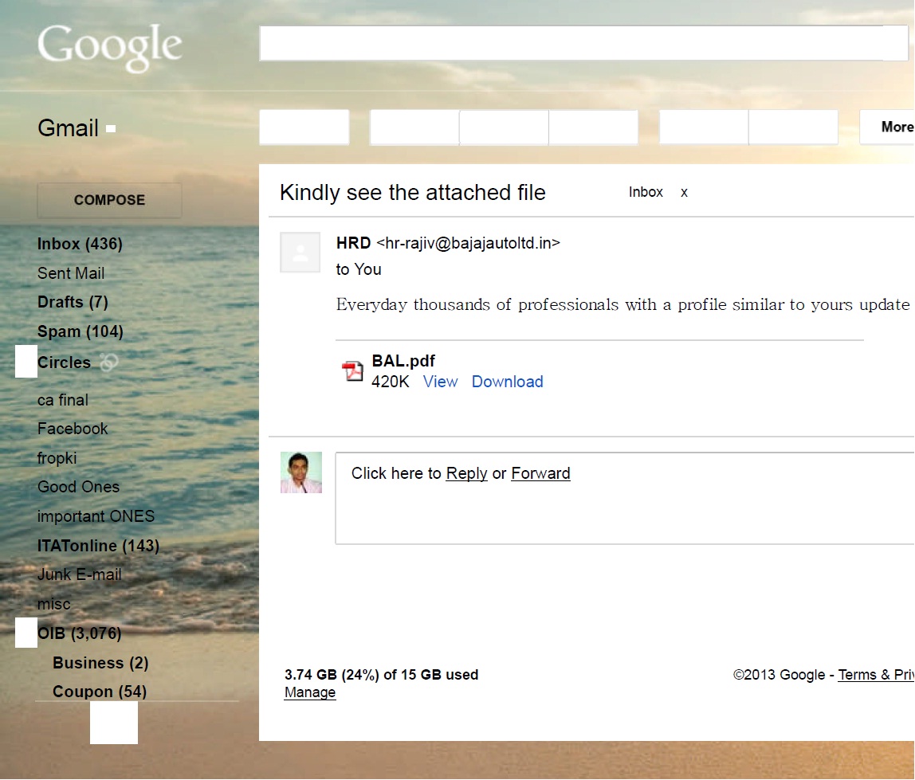The width and height of the screenshot is (915, 780).
Task: Click Manage storage link
Action: coord(310,692)
